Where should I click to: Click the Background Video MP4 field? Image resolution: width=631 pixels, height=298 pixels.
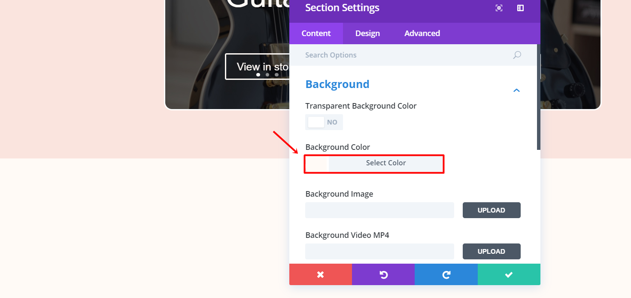coord(379,252)
